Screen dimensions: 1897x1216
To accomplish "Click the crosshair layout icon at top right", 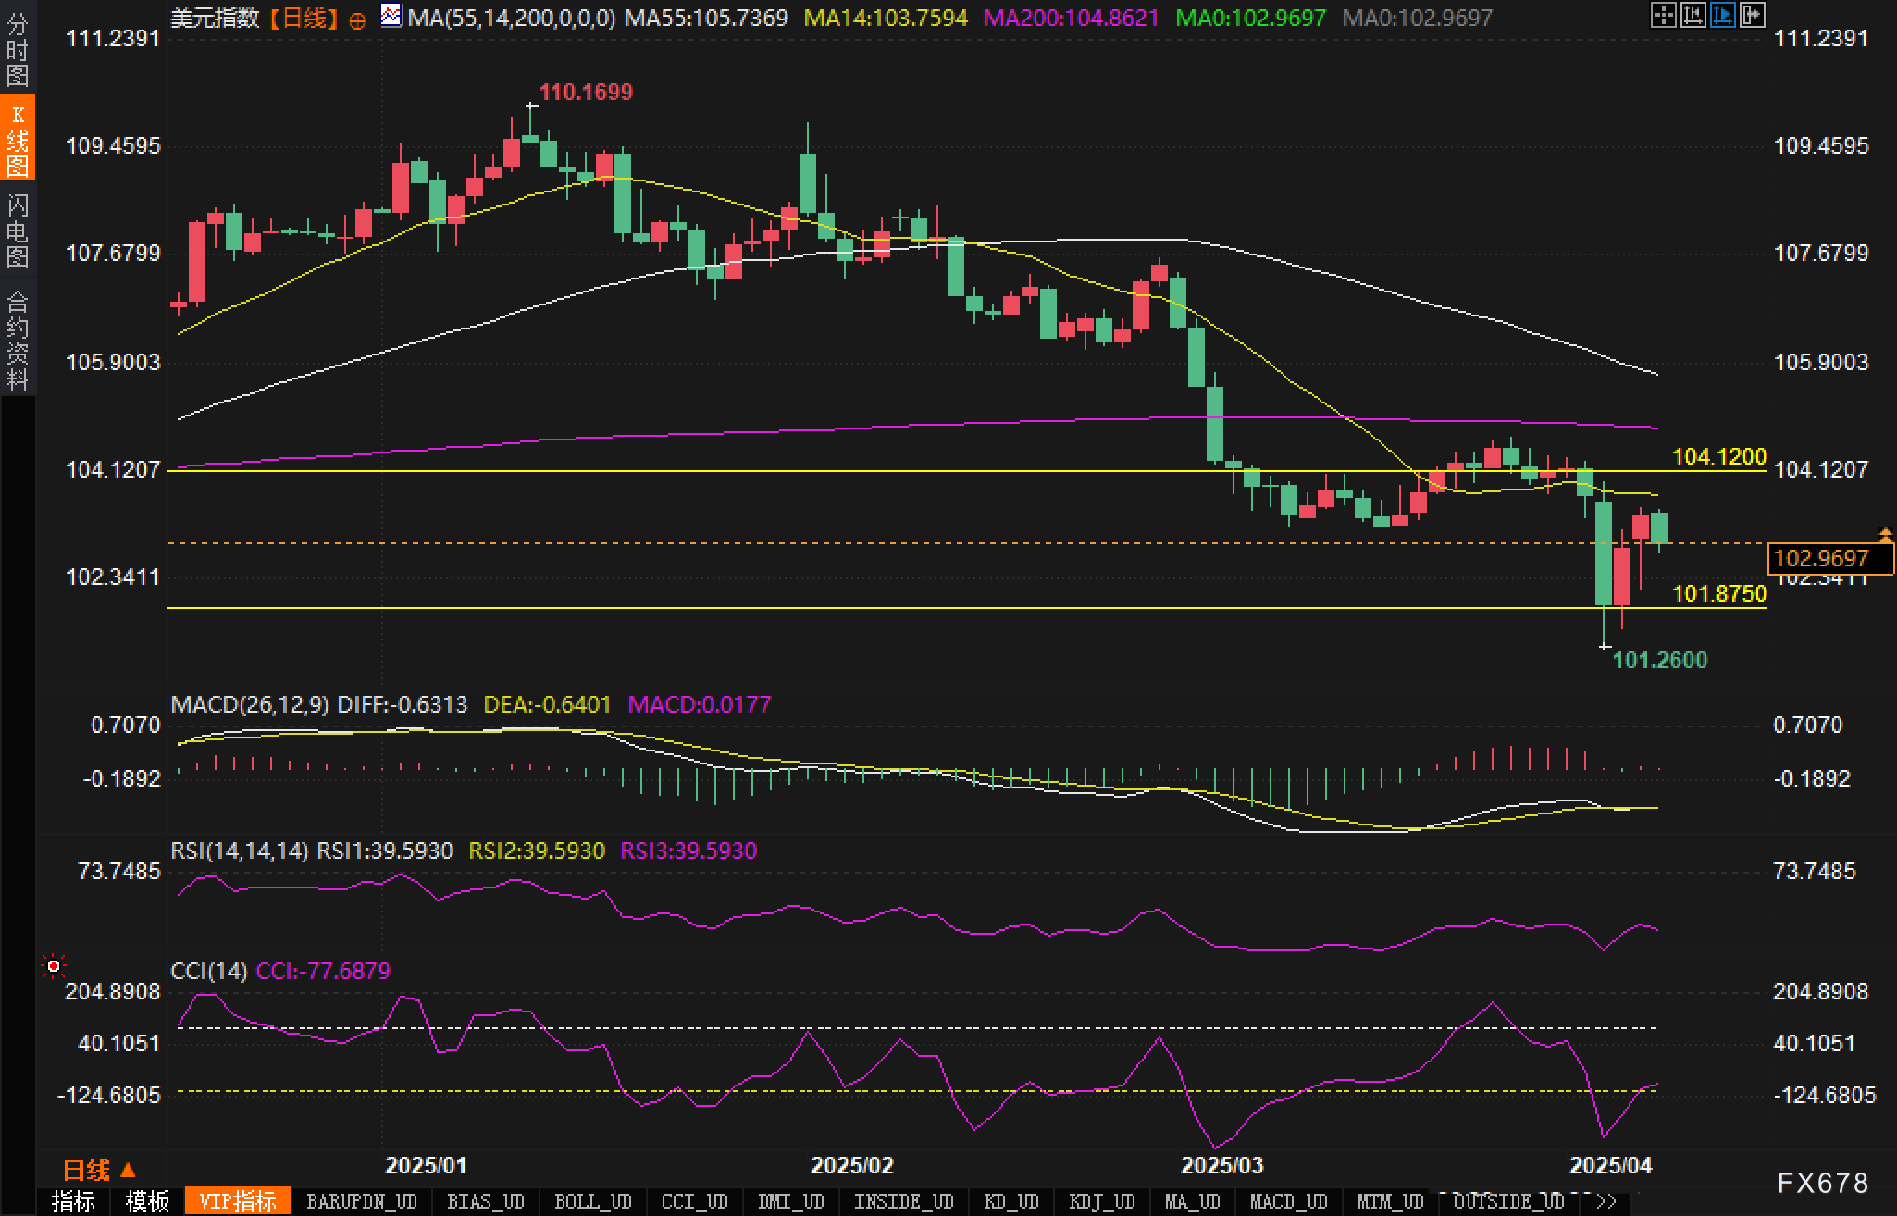I will point(1663,15).
